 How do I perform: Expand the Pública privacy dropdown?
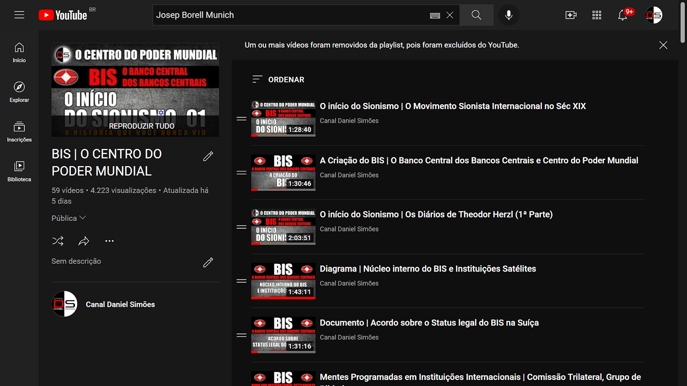click(69, 218)
